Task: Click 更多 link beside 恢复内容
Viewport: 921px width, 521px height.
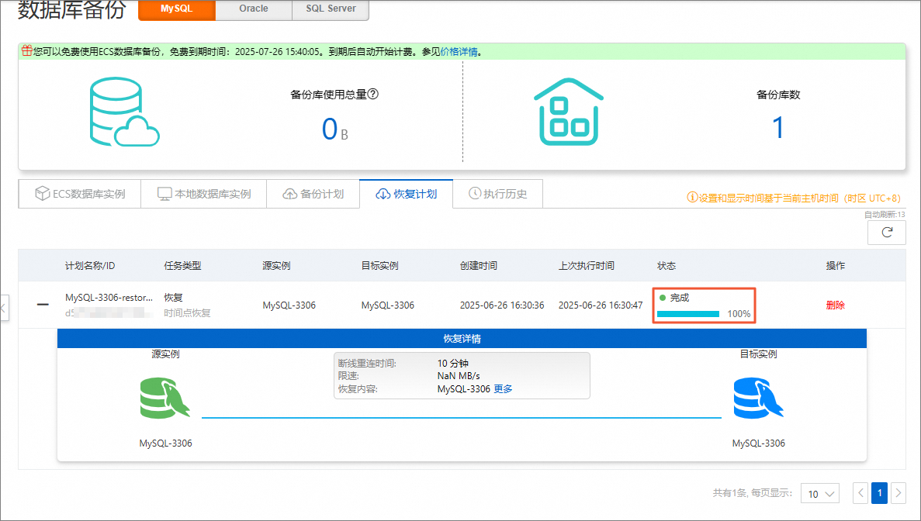Action: [x=503, y=389]
